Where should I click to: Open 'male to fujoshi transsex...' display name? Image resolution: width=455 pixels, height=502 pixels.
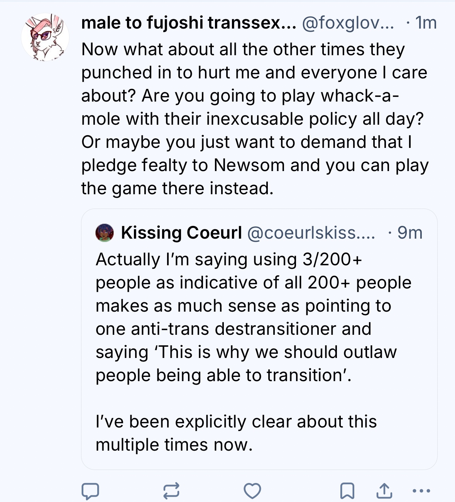[188, 23]
